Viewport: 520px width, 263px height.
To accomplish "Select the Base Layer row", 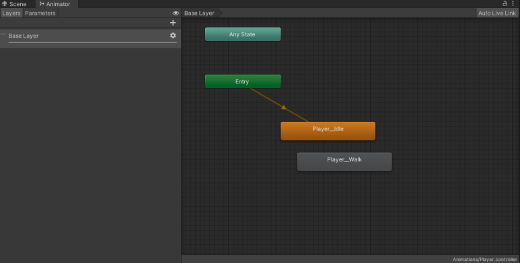I will (91, 38).
